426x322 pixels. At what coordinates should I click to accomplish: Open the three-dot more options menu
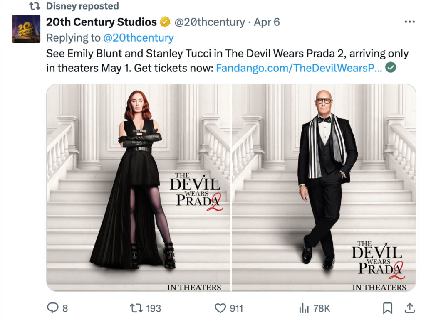(409, 22)
